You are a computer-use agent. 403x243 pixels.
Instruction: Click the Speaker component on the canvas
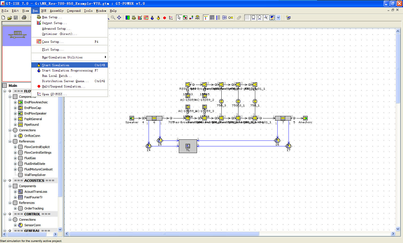(x=132, y=118)
